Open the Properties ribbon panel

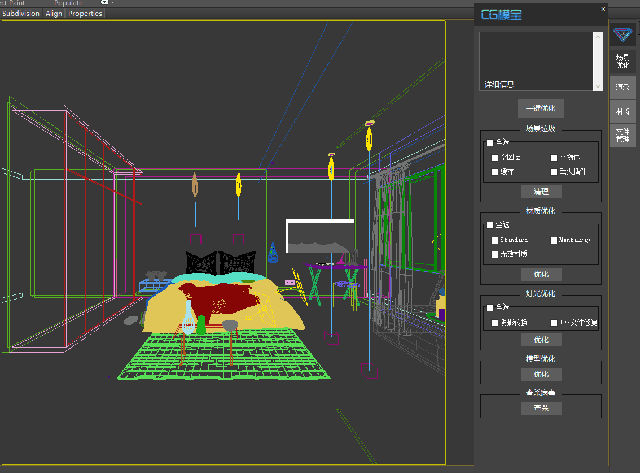85,14
